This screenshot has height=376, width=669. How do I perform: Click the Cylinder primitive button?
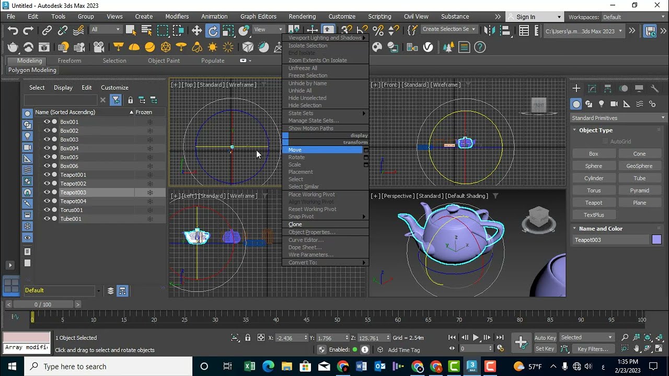click(594, 178)
